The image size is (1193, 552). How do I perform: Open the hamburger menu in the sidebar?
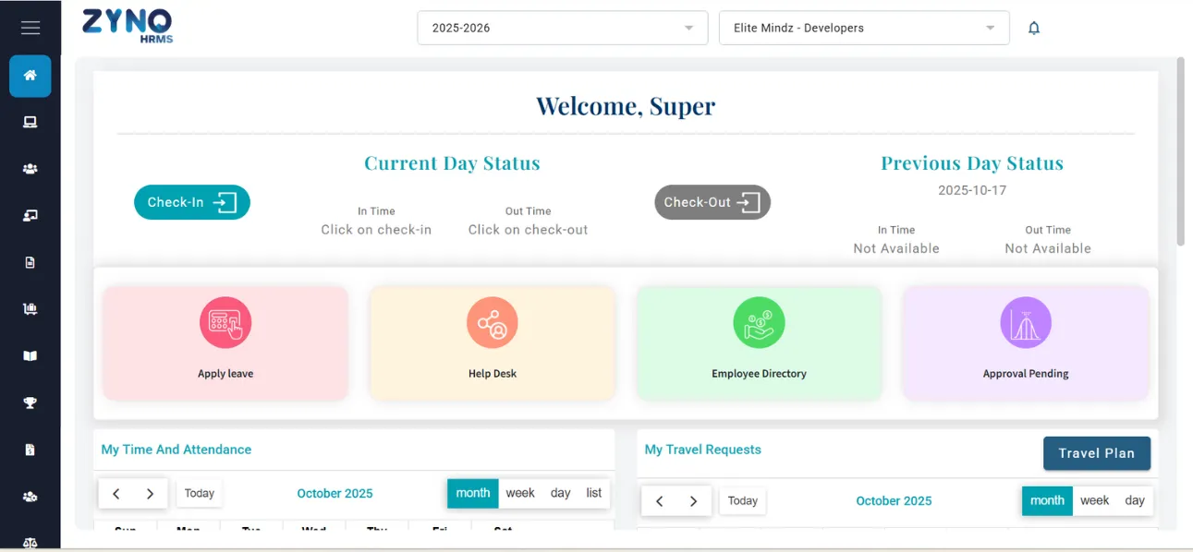pyautogui.click(x=30, y=28)
